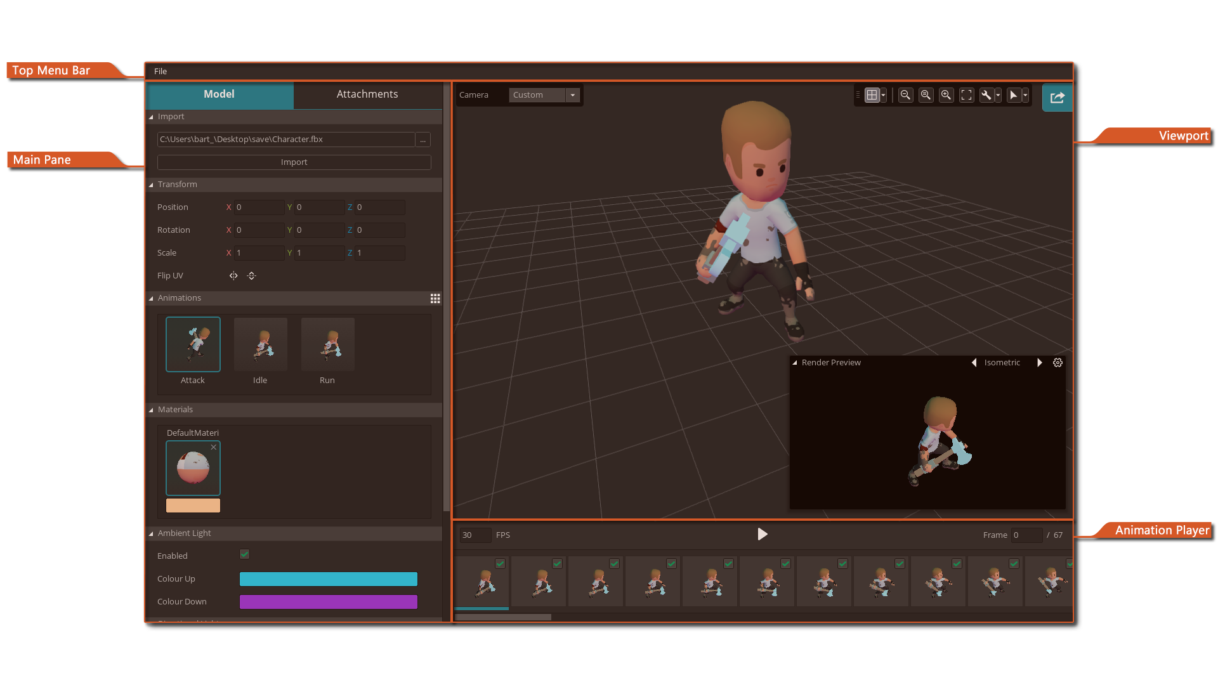Click the Rotation X field

[x=259, y=230]
